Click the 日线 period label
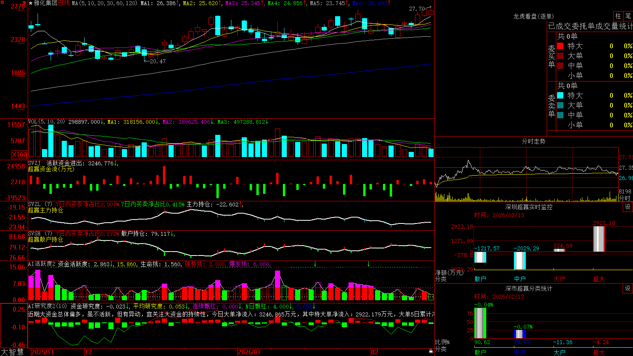 pyautogui.click(x=64, y=3)
